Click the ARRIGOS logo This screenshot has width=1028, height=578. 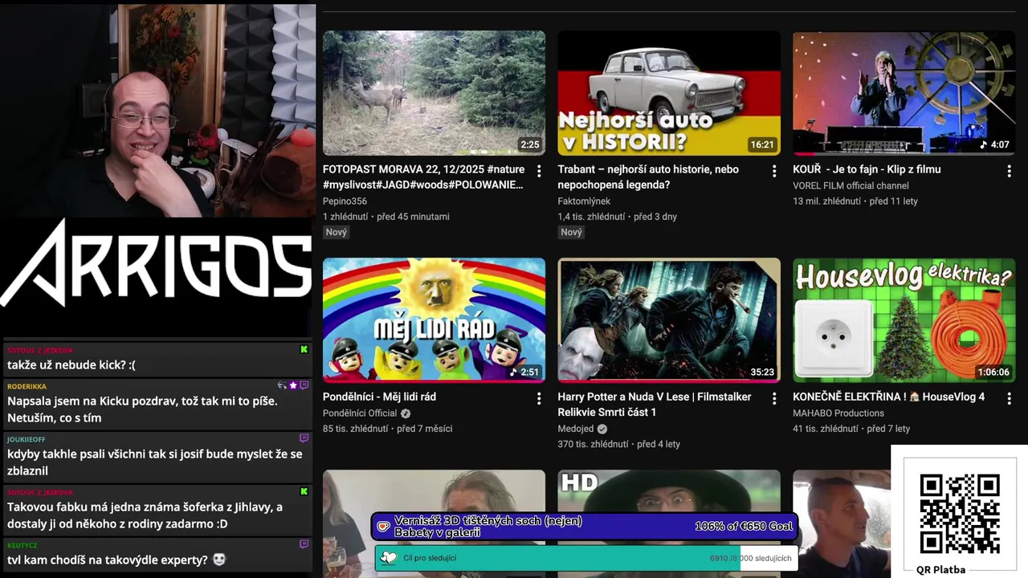click(x=157, y=263)
